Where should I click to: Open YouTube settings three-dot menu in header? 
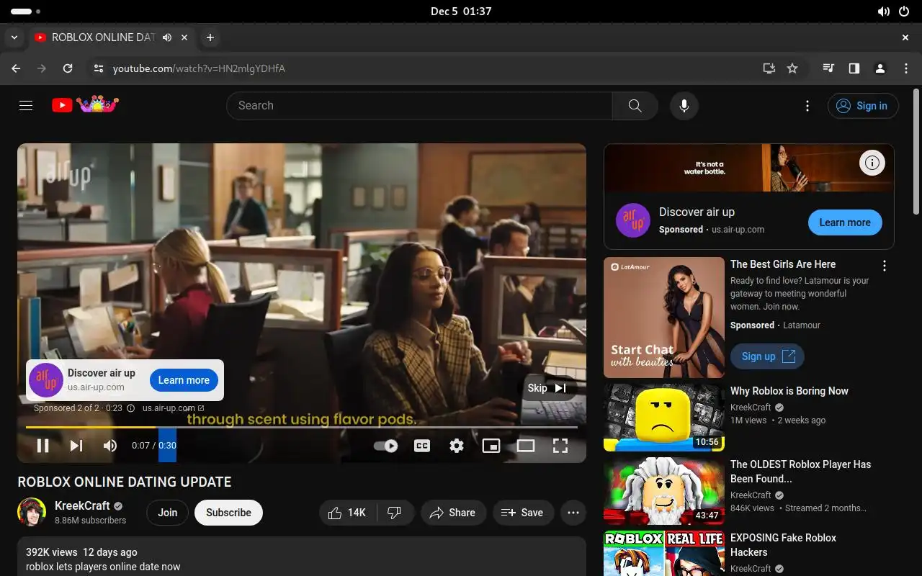coord(807,106)
